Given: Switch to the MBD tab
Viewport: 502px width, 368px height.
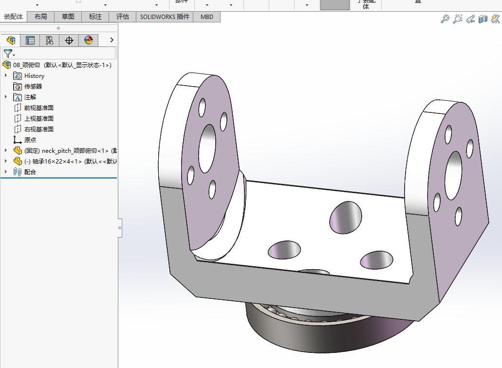Looking at the screenshot, I should click(207, 17).
